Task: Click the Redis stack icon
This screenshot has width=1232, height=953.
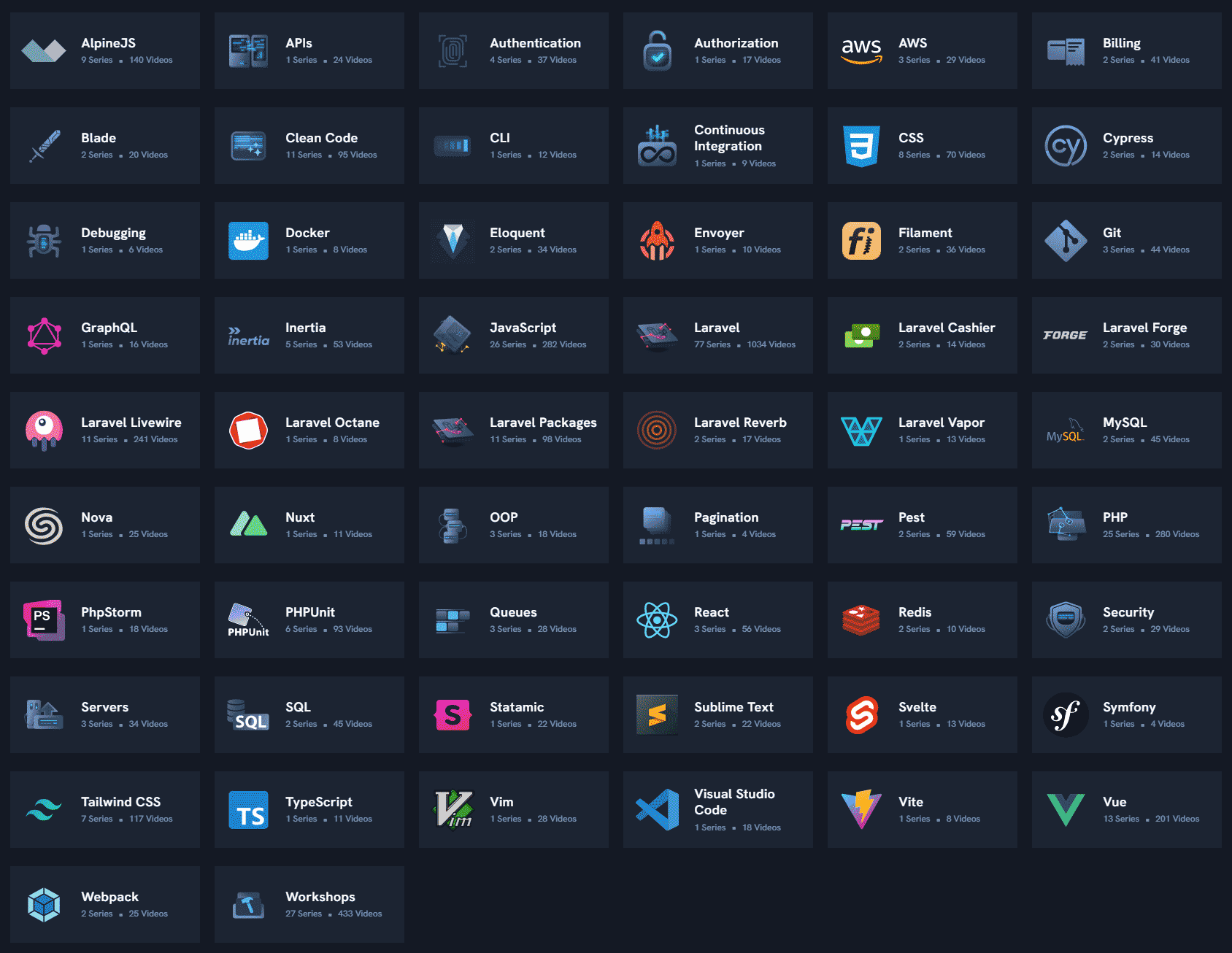Action: pos(861,620)
